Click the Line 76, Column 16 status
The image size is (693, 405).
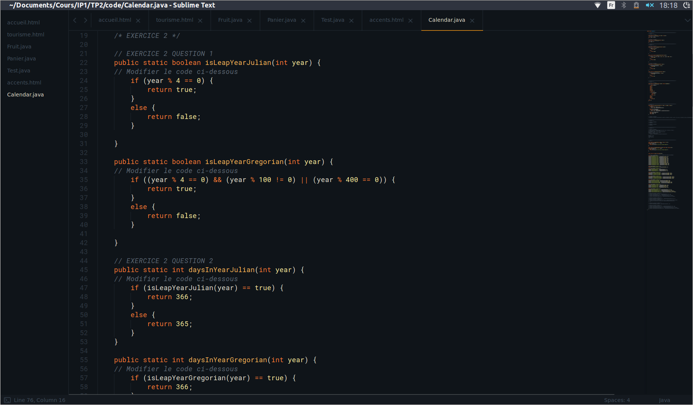coord(40,400)
